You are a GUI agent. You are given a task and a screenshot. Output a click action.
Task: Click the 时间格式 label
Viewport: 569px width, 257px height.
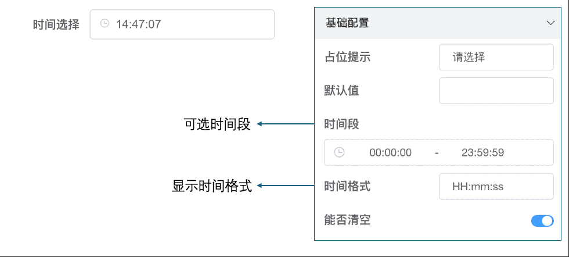click(347, 187)
